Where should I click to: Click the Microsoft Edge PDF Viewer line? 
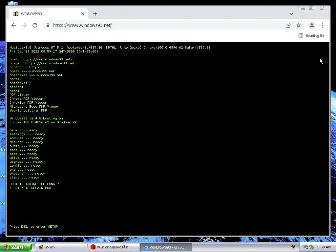[x=34, y=107]
